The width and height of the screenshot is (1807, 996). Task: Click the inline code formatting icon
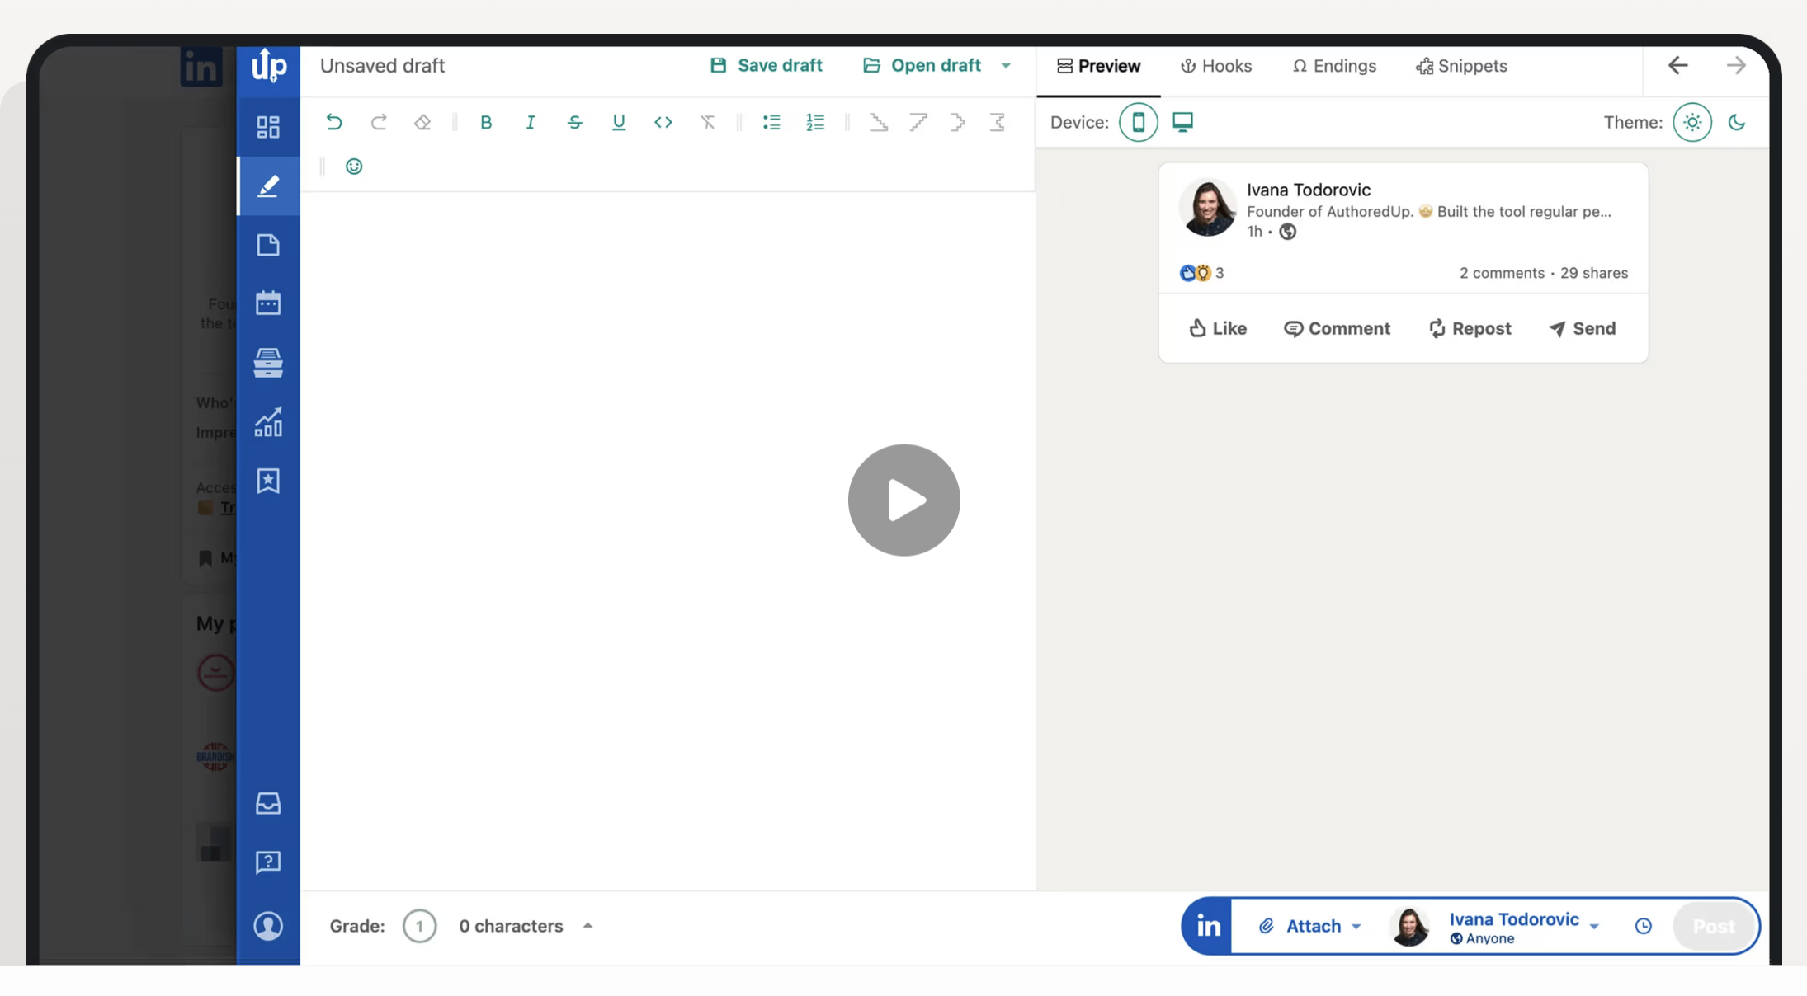coord(663,122)
